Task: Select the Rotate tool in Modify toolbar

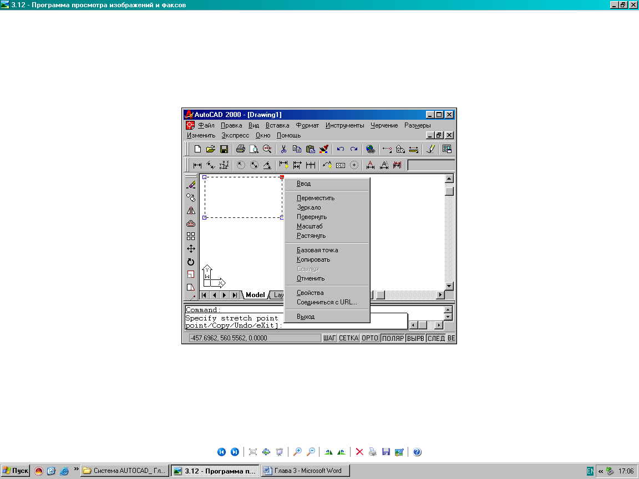Action: tap(191, 262)
